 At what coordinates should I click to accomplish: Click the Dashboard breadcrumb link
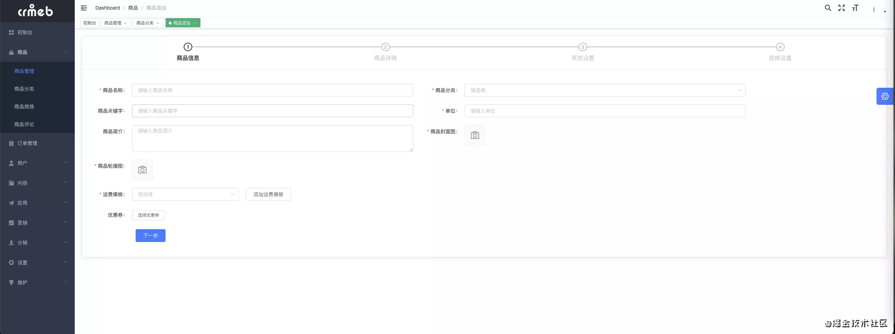pyautogui.click(x=107, y=8)
